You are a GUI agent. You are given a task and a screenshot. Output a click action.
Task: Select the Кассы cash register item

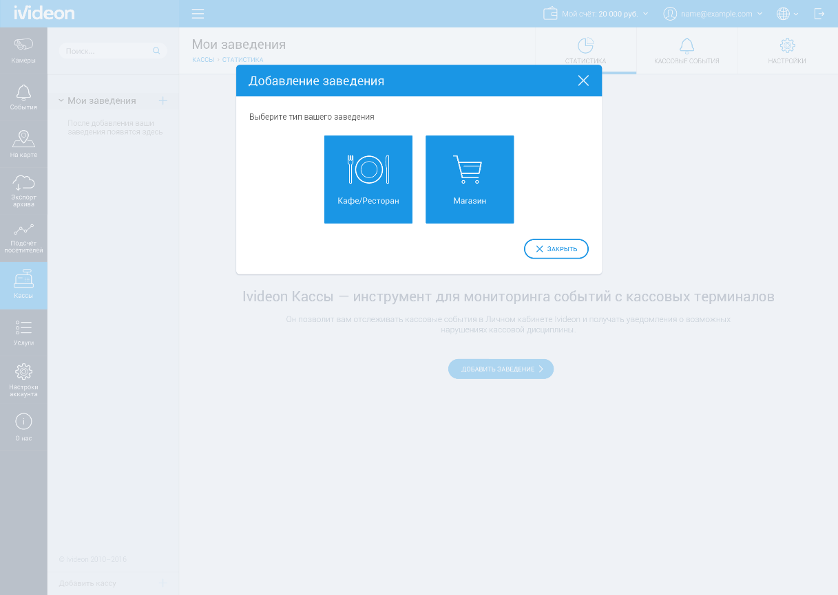23,285
